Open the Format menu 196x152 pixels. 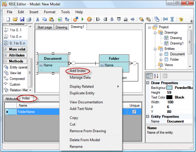tap(50, 12)
